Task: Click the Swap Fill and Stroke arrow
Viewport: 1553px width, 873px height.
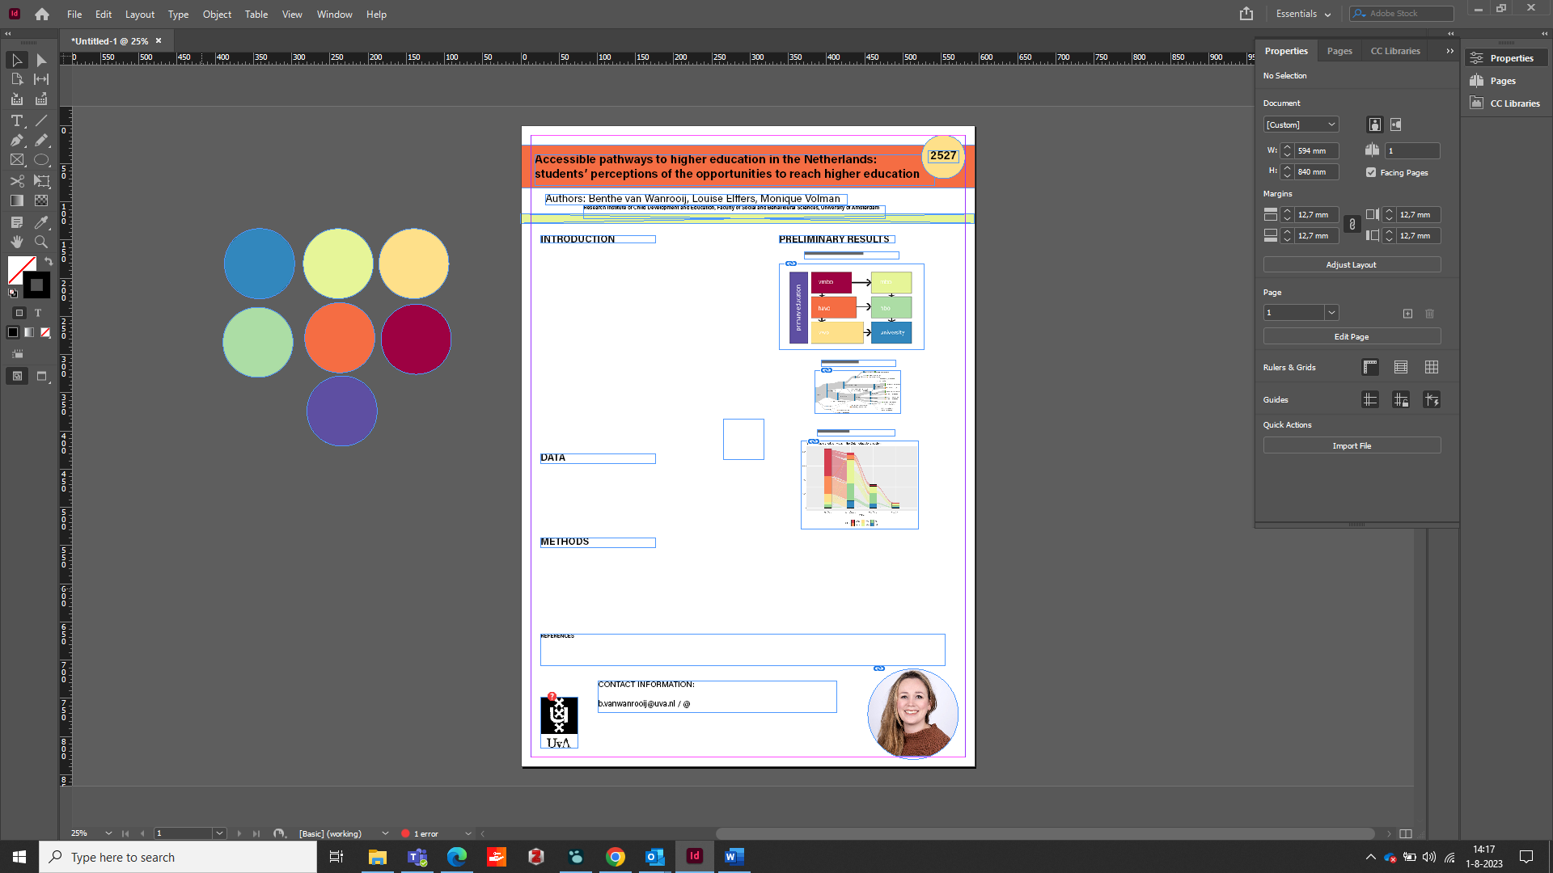Action: (49, 261)
